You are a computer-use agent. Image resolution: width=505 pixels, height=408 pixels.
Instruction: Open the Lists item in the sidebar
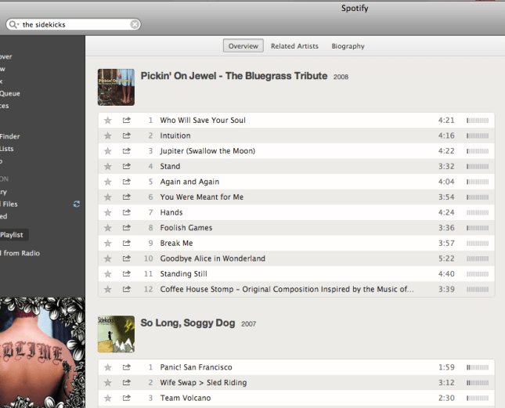click(7, 149)
